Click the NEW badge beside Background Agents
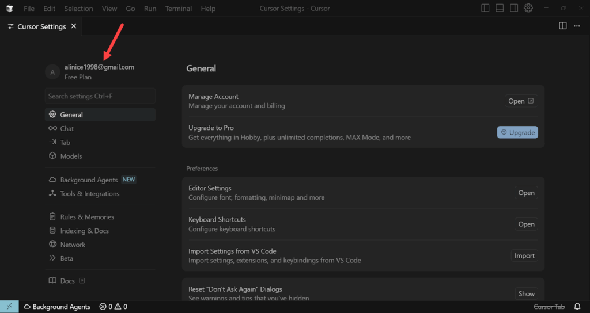The image size is (590, 313). 128,180
